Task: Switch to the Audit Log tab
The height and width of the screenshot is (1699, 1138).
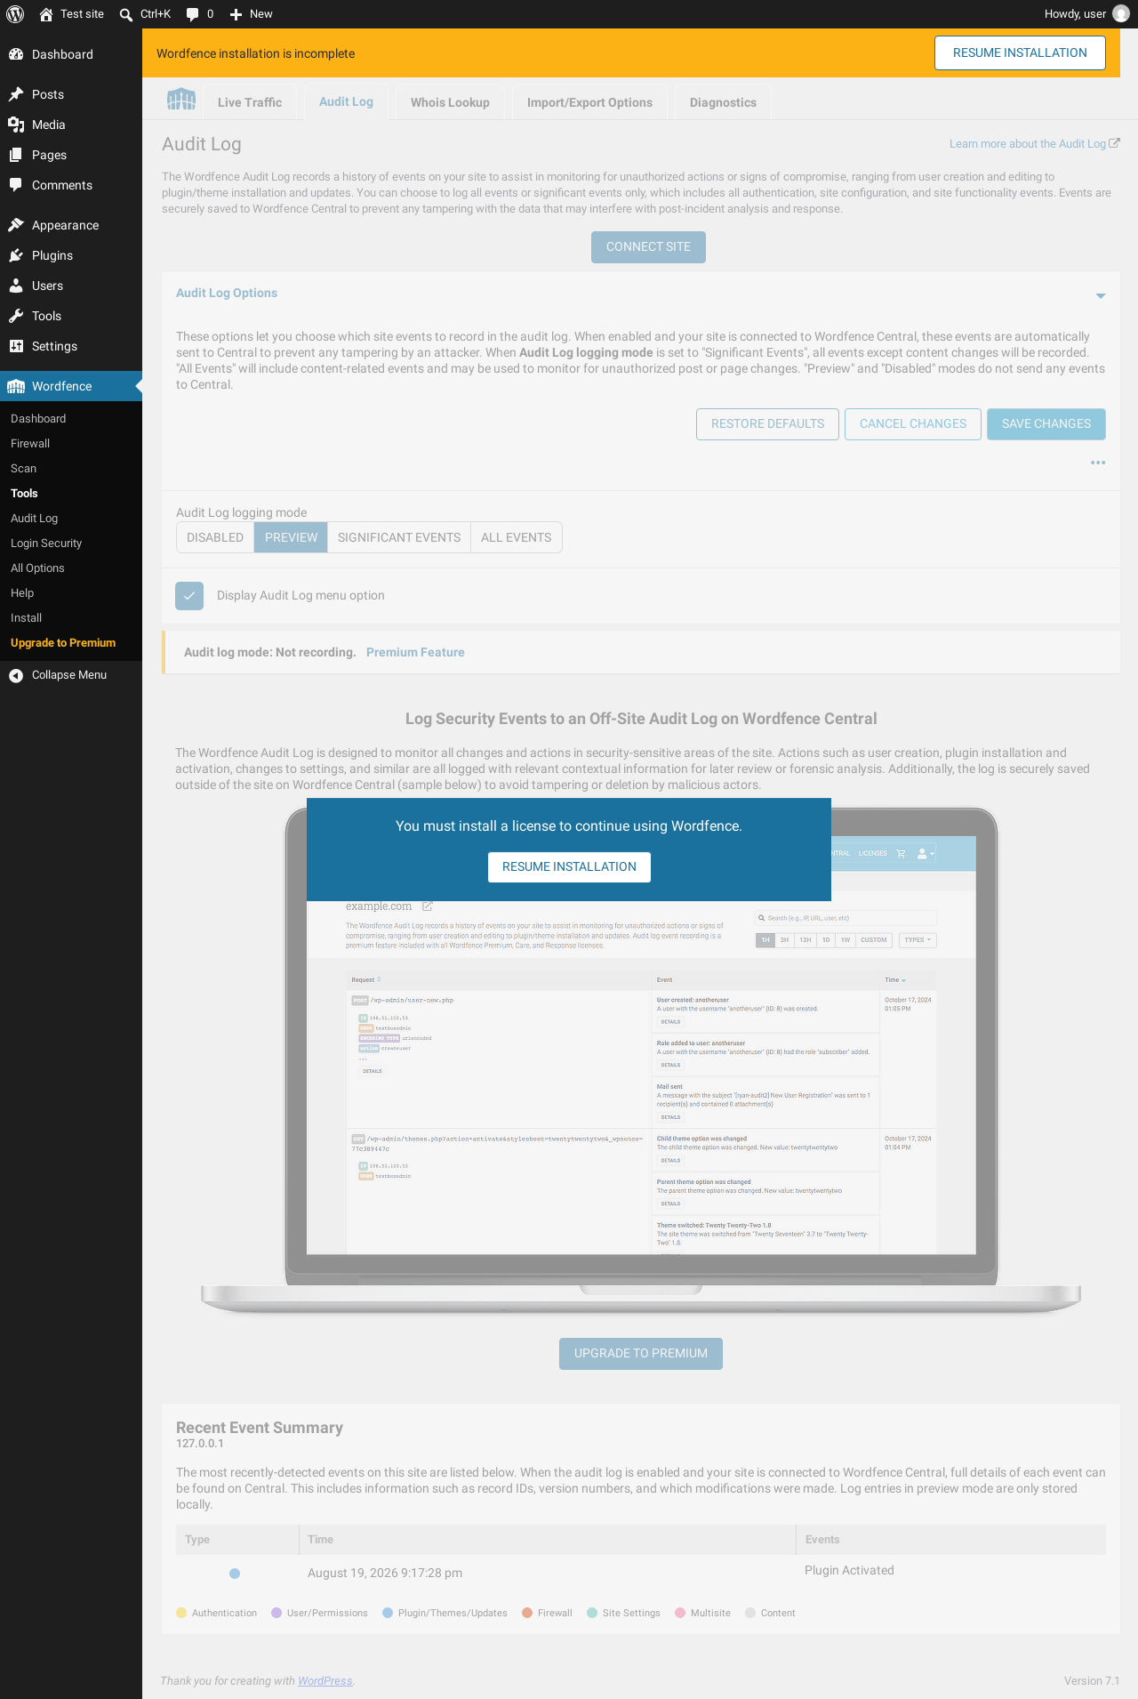Action: (346, 102)
